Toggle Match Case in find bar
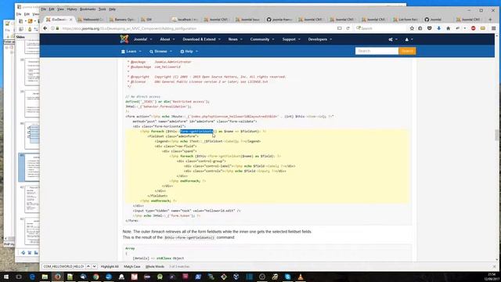This screenshot has width=501, height=282. [x=132, y=266]
